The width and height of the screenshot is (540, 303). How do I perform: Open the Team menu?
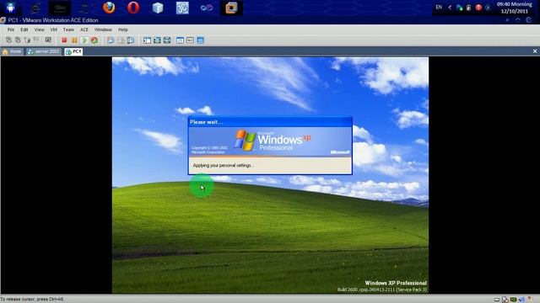(x=68, y=30)
